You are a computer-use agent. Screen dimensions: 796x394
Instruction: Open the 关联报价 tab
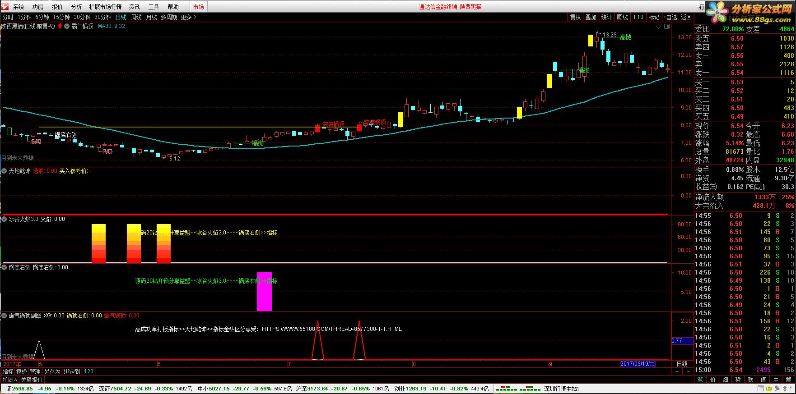tap(32, 380)
